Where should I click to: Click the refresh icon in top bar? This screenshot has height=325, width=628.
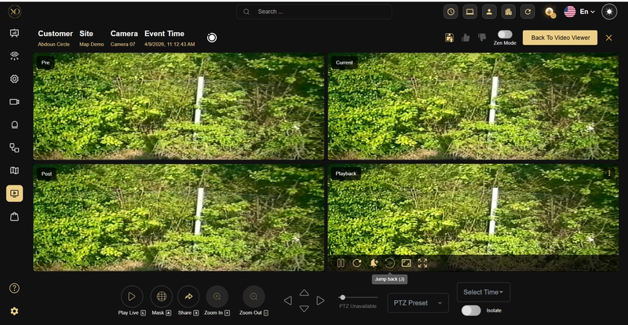[x=528, y=12]
